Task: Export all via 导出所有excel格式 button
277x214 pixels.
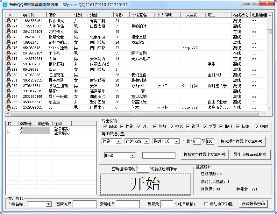Action: click(250, 155)
